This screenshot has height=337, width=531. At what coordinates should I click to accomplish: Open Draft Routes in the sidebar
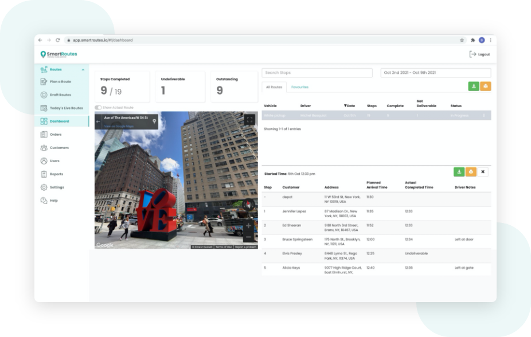[61, 95]
